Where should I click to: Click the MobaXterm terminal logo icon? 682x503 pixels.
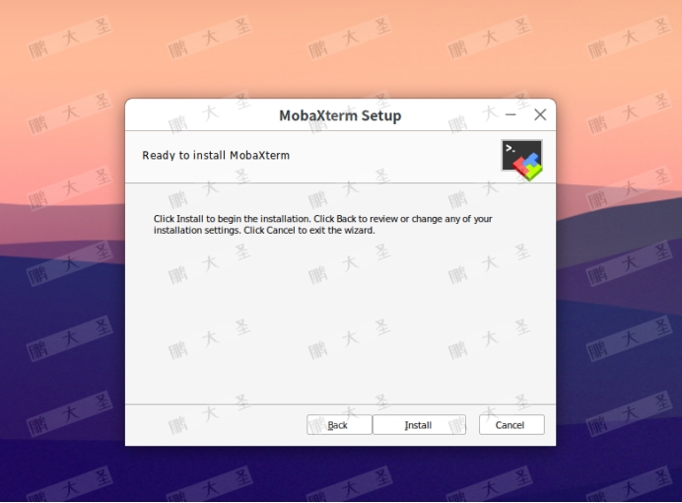coord(522,160)
